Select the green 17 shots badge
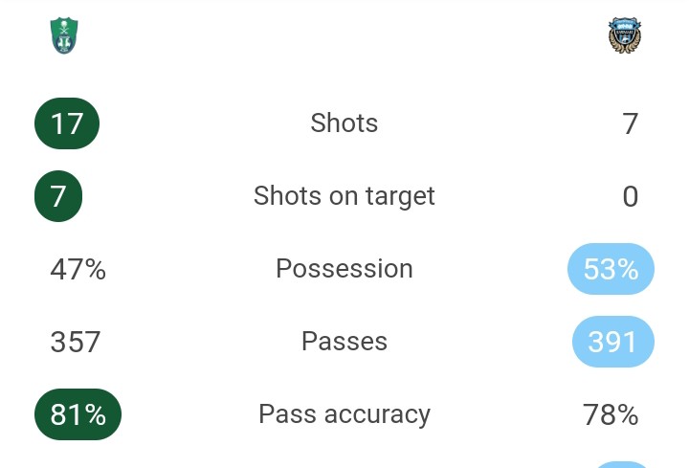The width and height of the screenshot is (689, 468). pyautogui.click(x=67, y=123)
